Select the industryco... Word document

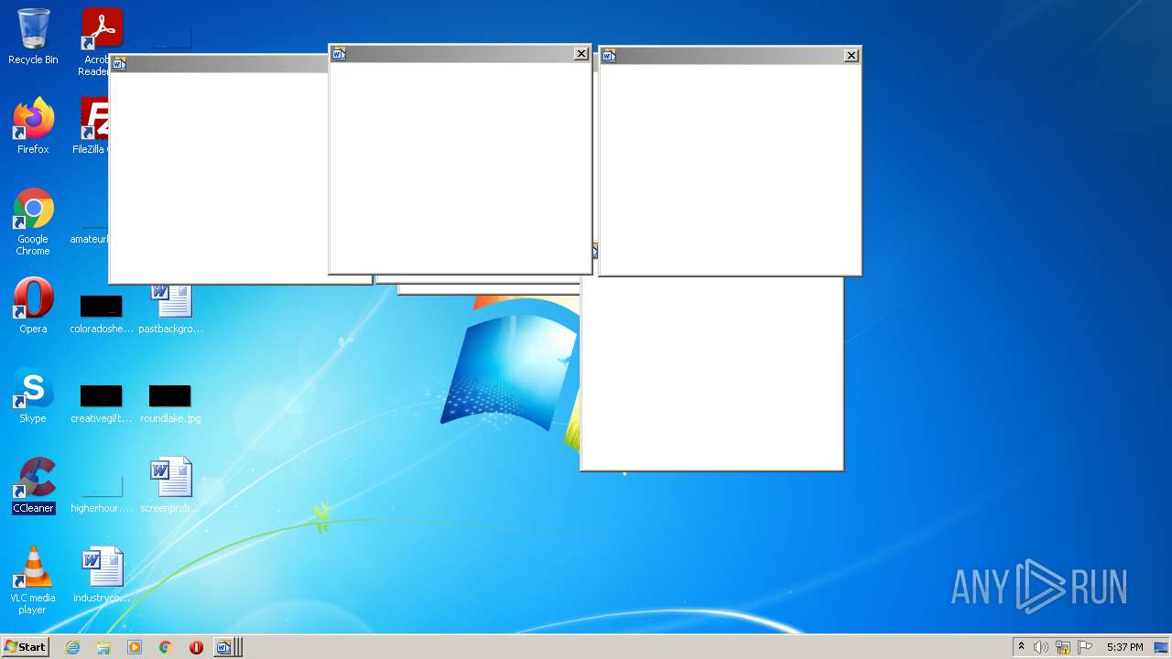(x=102, y=575)
